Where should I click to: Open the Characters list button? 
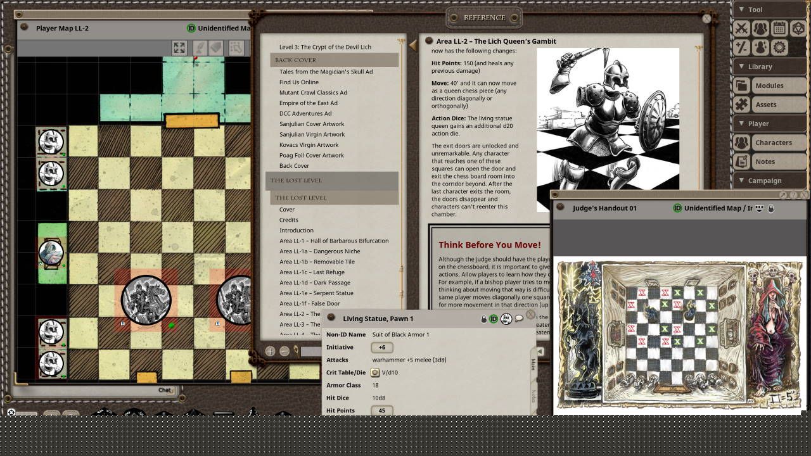click(779, 142)
